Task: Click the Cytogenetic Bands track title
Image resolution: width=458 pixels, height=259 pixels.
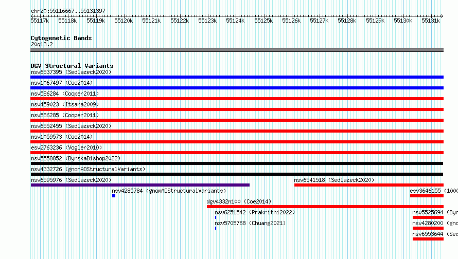Action: coord(61,38)
